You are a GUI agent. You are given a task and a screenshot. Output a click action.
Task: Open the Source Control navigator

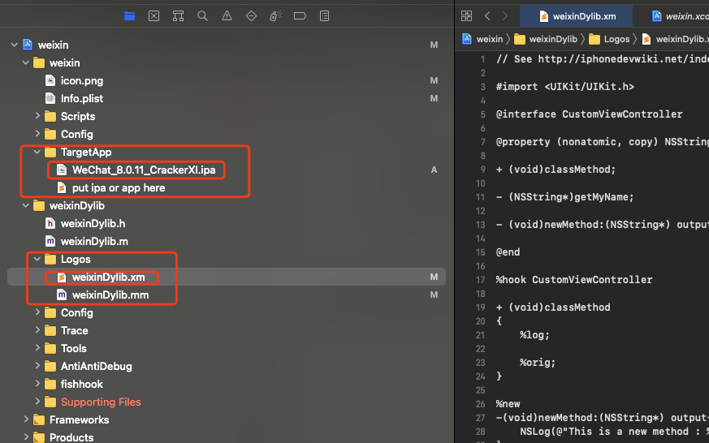tap(153, 15)
